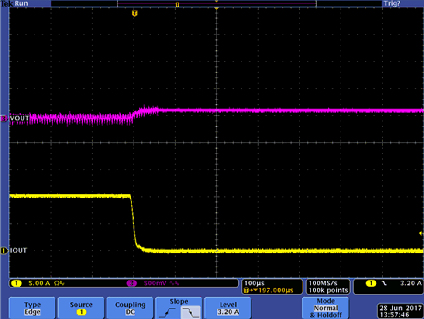Open the Mode Normal & Holdoff menu

tap(326, 308)
